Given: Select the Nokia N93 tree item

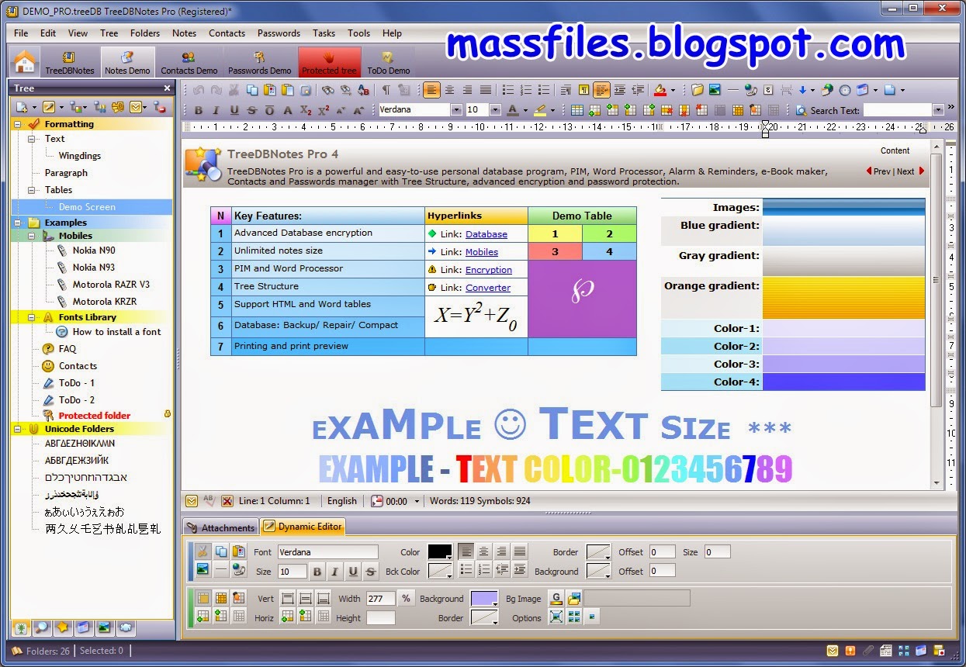Looking at the screenshot, I should pyautogui.click(x=93, y=268).
